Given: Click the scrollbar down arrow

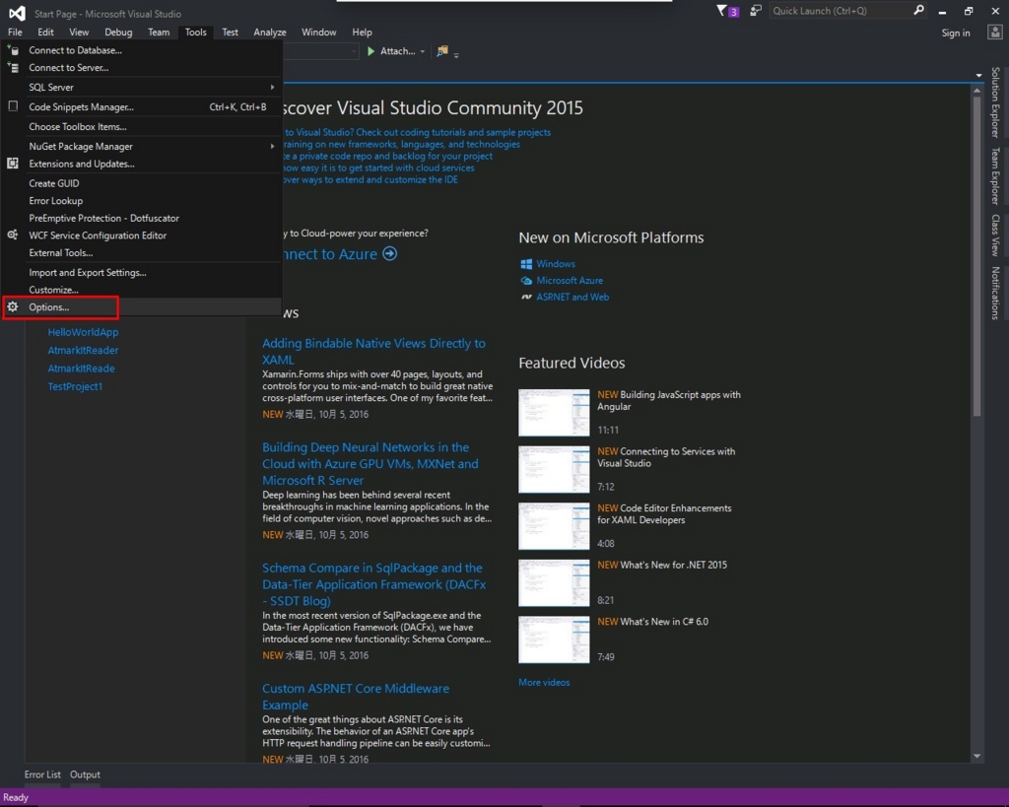Looking at the screenshot, I should pos(976,756).
